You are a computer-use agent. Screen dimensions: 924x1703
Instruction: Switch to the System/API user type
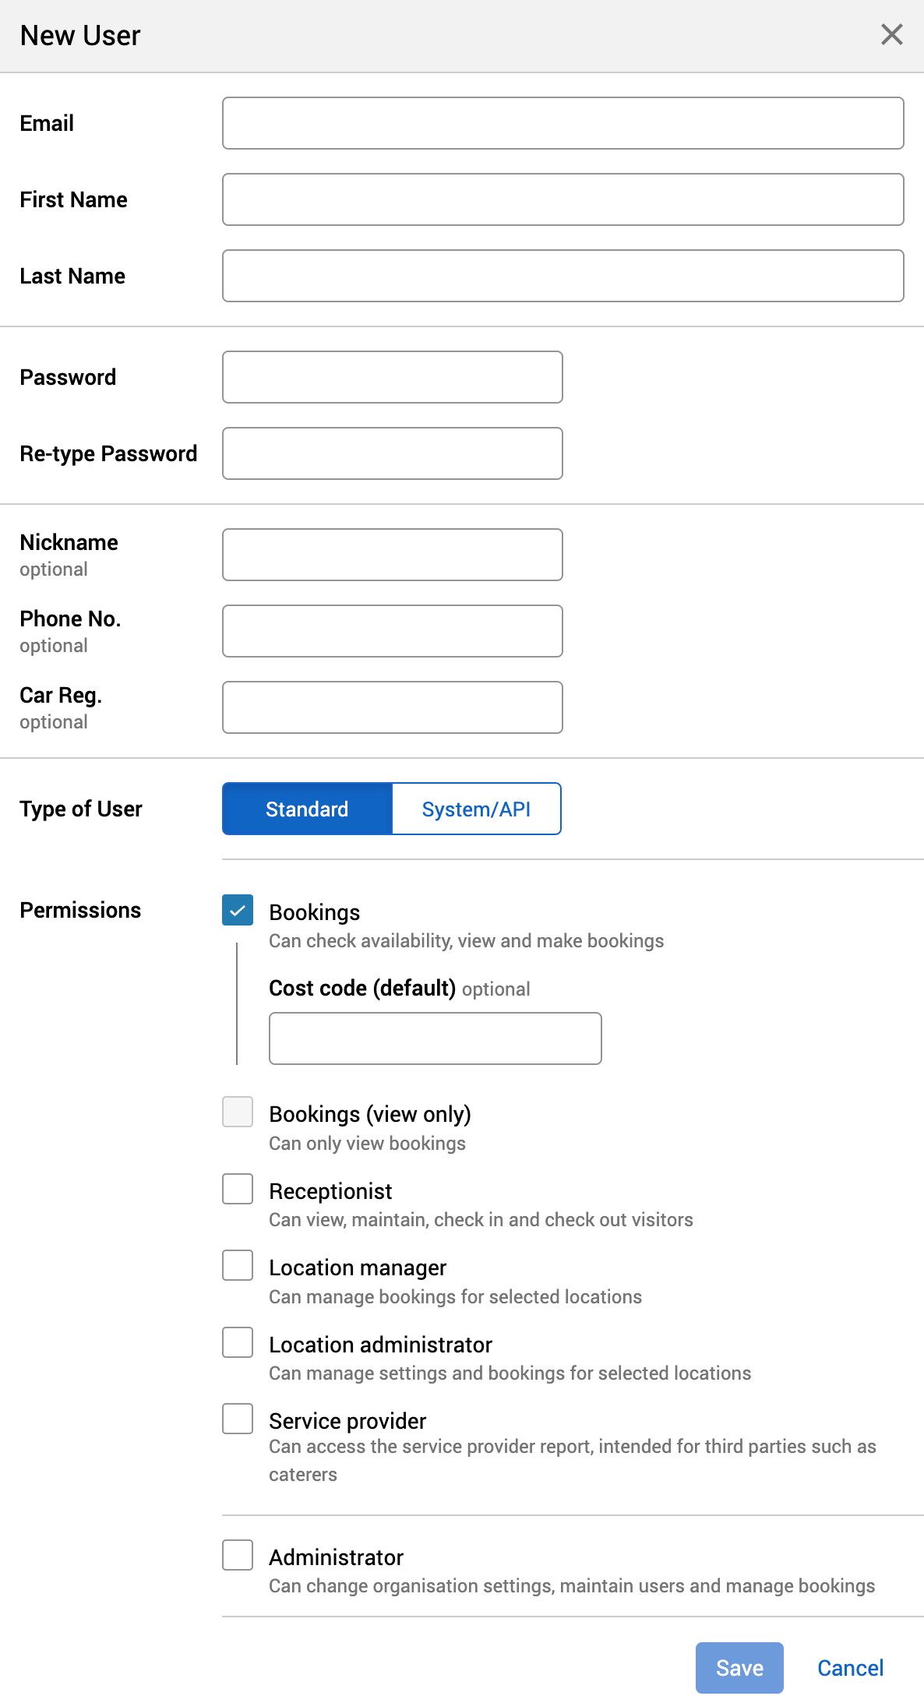[x=476, y=809]
